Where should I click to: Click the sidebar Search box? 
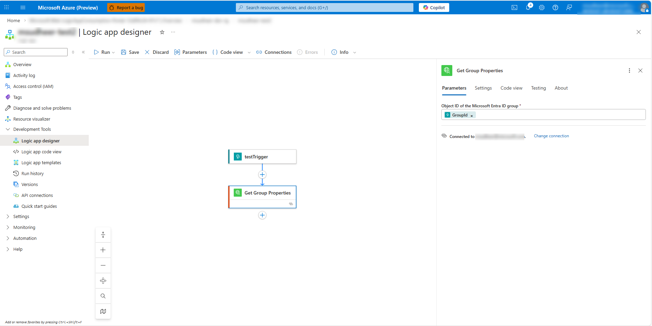click(36, 52)
